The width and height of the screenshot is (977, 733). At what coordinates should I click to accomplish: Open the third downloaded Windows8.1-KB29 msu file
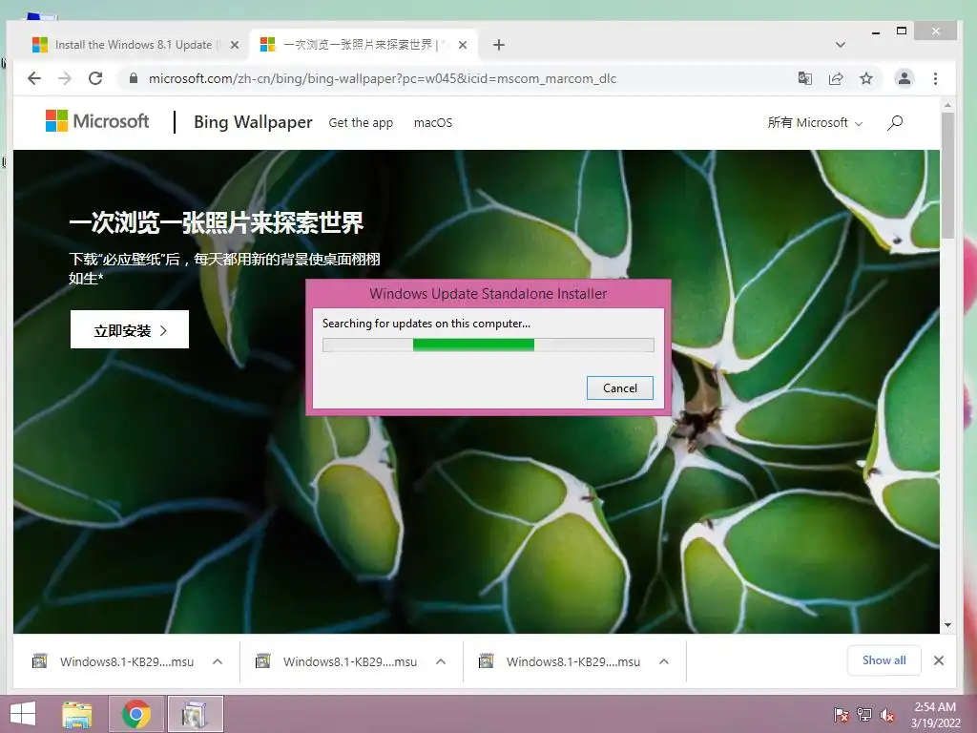(x=573, y=662)
